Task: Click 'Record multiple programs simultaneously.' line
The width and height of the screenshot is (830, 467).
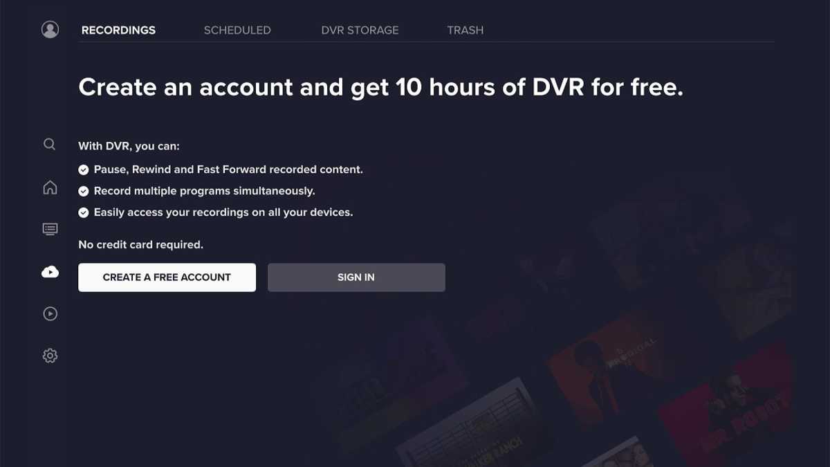Action: click(196, 191)
